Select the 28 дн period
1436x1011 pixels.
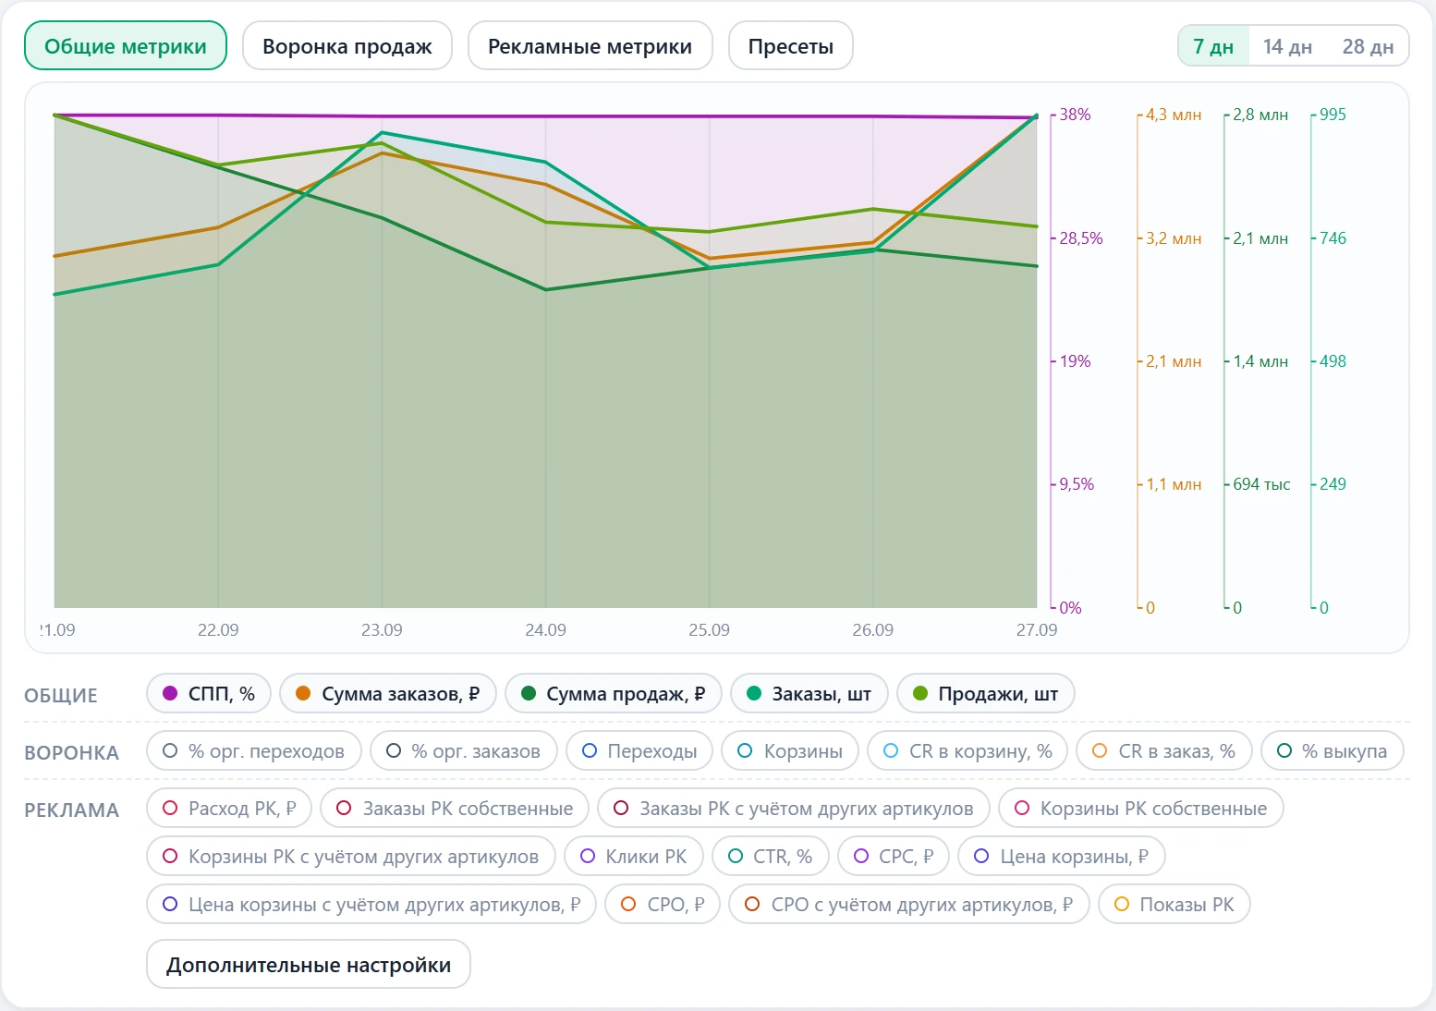coord(1368,46)
